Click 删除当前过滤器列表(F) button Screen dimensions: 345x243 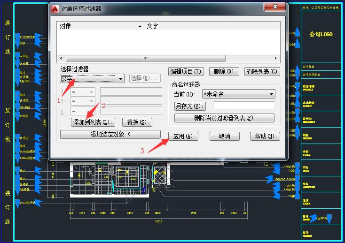[x=224, y=118]
